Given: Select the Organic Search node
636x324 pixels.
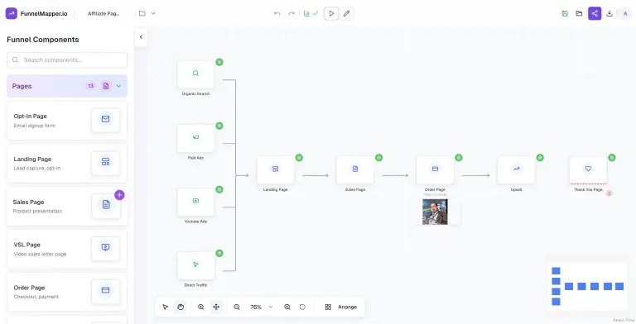Looking at the screenshot, I should (195, 74).
